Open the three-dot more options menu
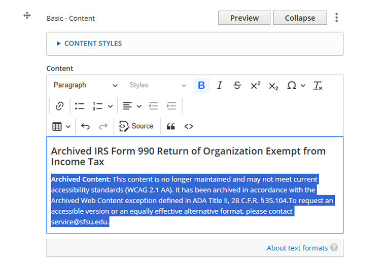Viewport: 386px width, 269px height. (336, 18)
